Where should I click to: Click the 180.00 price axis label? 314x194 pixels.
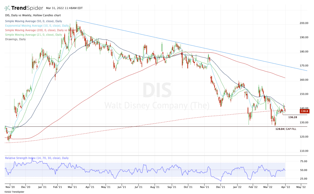tap(304, 51)
